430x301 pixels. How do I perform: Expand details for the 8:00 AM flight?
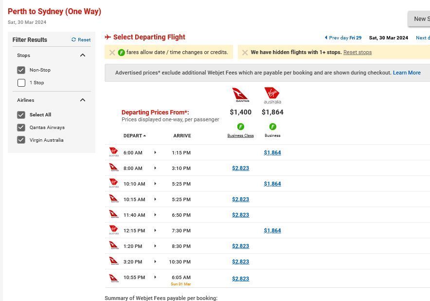pos(155,168)
